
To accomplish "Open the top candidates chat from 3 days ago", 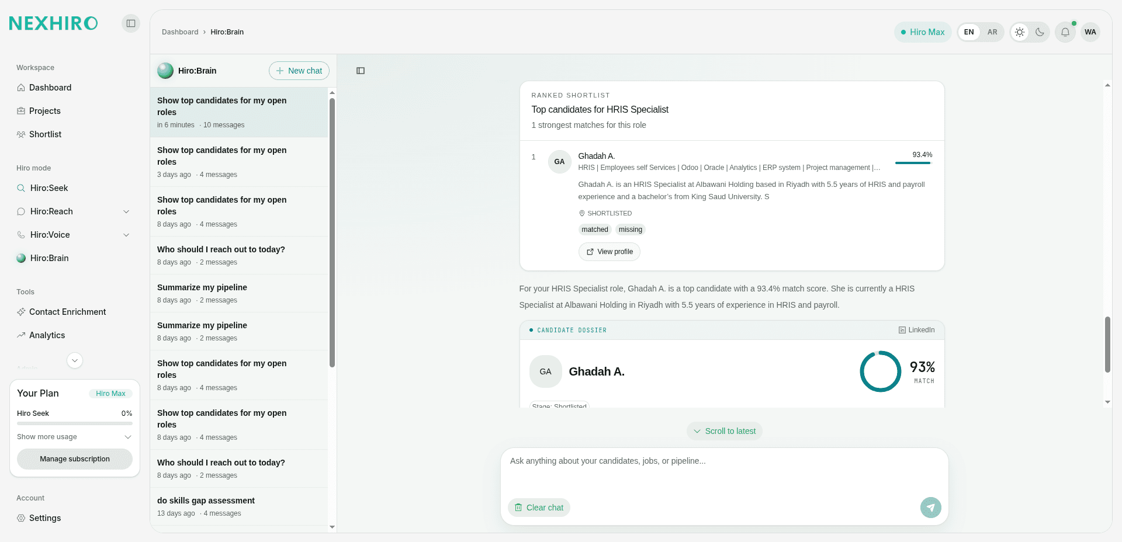I will pyautogui.click(x=239, y=162).
